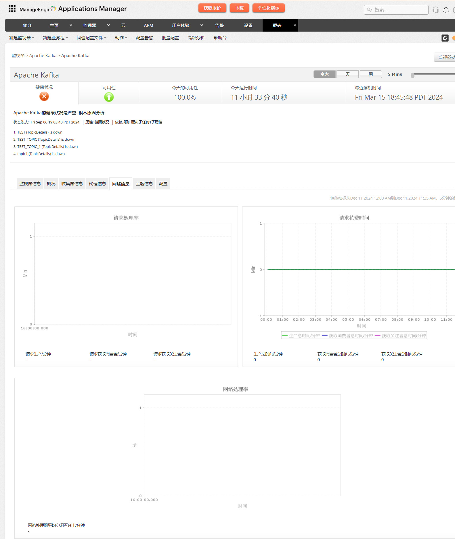Click ManageEngine Applications Manager logo
Viewport: 455px width, 539px height.
click(x=73, y=9)
